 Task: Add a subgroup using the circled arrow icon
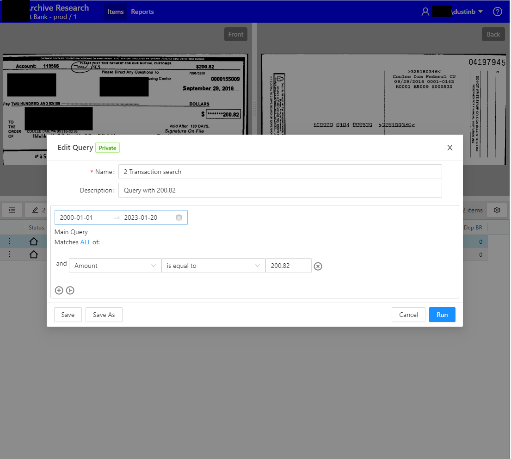pyautogui.click(x=70, y=290)
